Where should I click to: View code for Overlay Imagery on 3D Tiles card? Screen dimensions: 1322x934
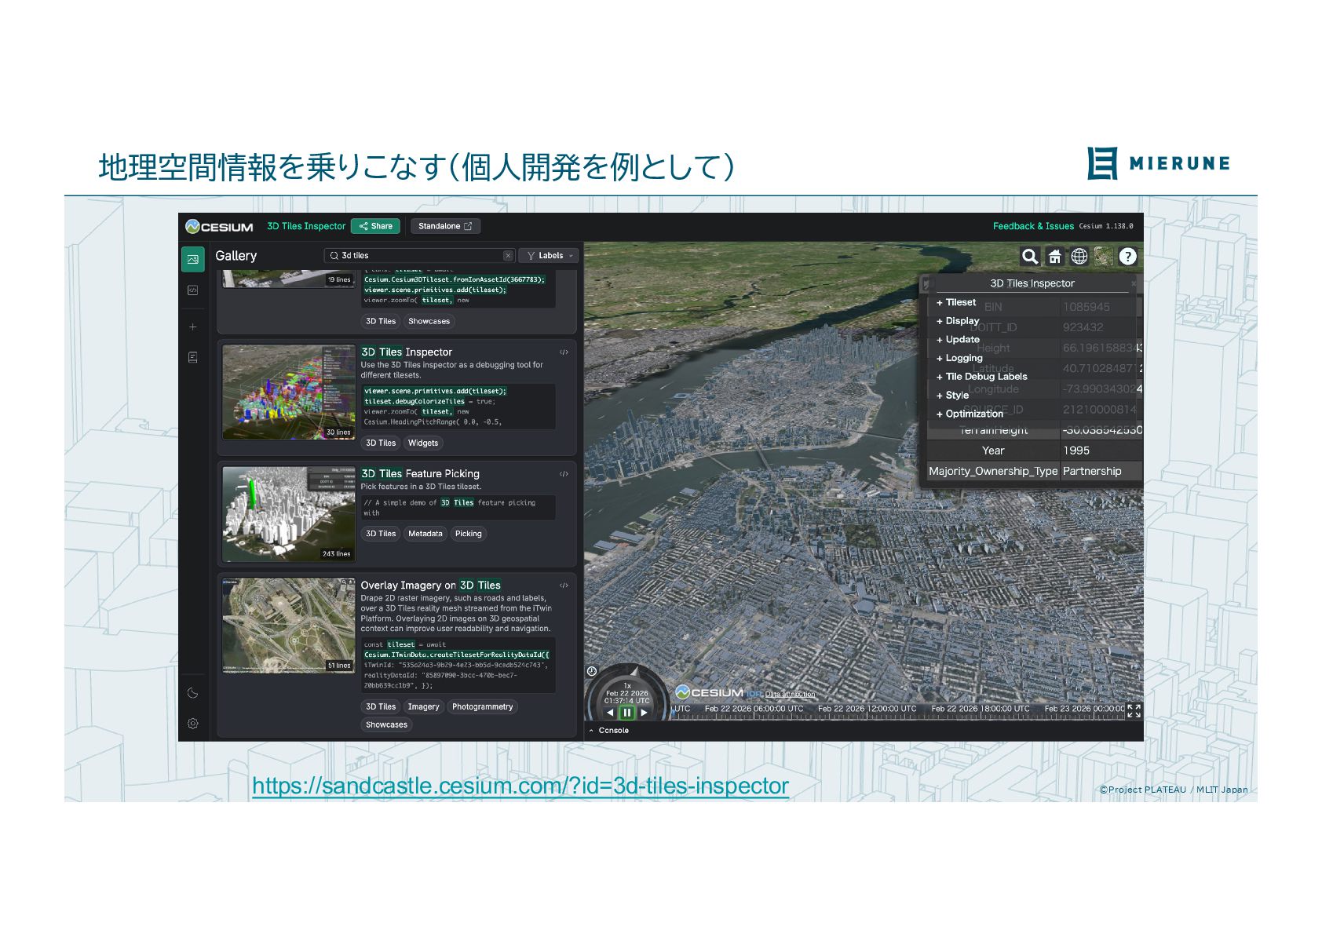[x=564, y=586]
